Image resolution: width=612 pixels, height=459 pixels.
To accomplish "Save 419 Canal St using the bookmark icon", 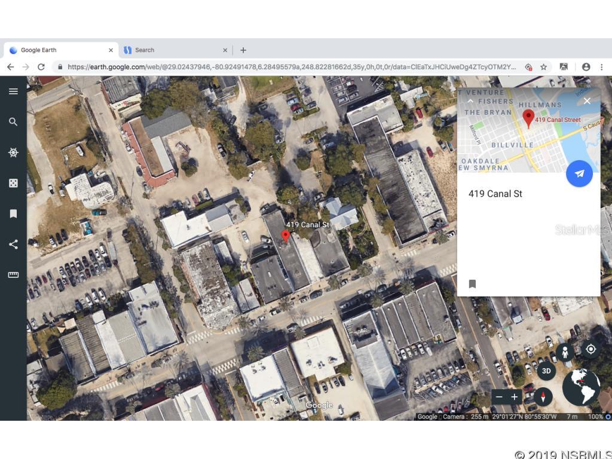I will 472,284.
